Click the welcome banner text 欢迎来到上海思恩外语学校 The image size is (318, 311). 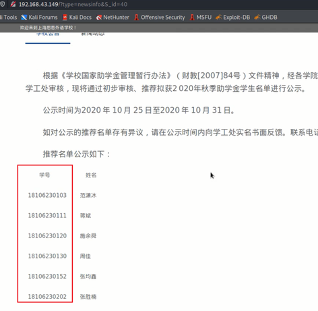coord(48,28)
